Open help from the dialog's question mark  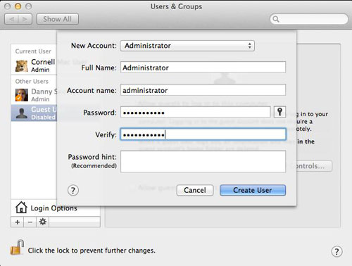click(73, 190)
